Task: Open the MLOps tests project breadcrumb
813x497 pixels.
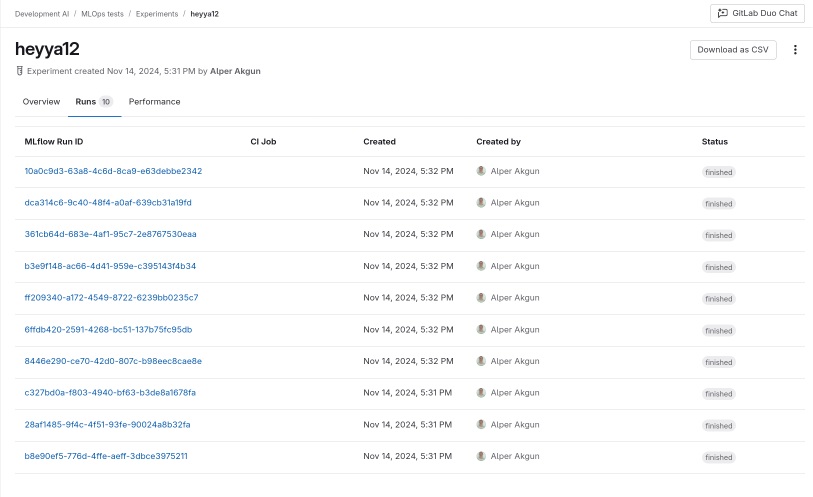Action: pyautogui.click(x=102, y=13)
